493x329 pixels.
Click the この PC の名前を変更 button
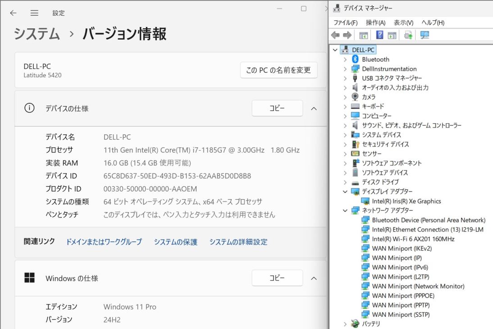click(x=278, y=70)
